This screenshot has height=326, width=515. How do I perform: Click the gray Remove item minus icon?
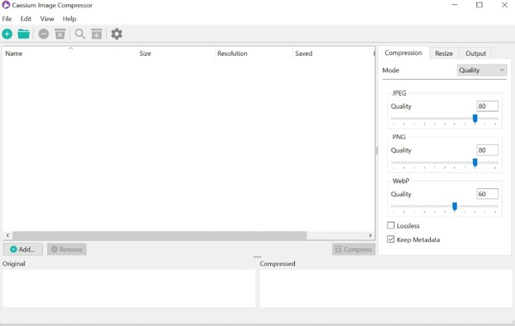tap(43, 34)
